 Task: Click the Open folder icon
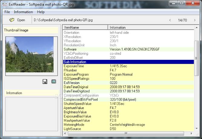(12, 20)
